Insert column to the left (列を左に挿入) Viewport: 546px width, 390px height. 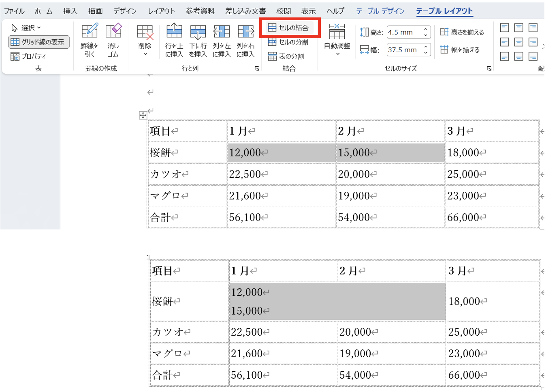pos(222,40)
